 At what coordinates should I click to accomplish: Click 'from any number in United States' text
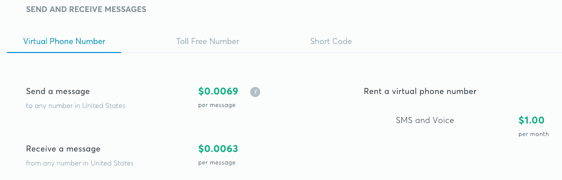coord(80,163)
